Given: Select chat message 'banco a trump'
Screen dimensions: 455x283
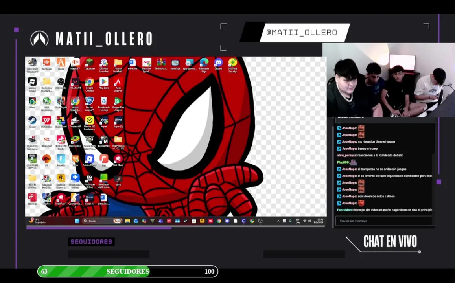Looking at the screenshot, I should coord(367,149).
